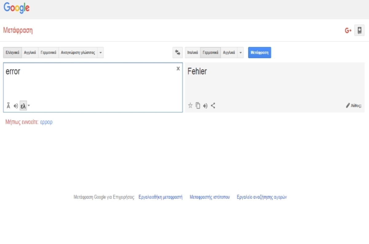
Task: Click the translated word "Fehler"
Action: (197, 71)
